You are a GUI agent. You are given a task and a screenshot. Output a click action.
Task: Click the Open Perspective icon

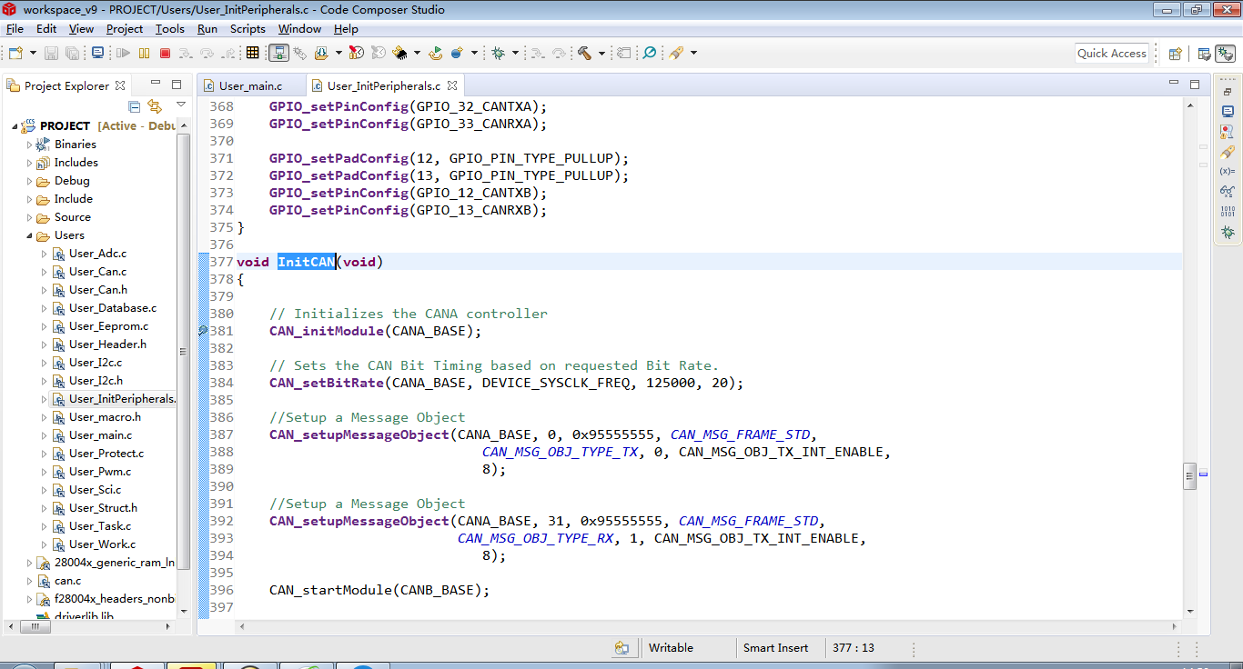1175,54
